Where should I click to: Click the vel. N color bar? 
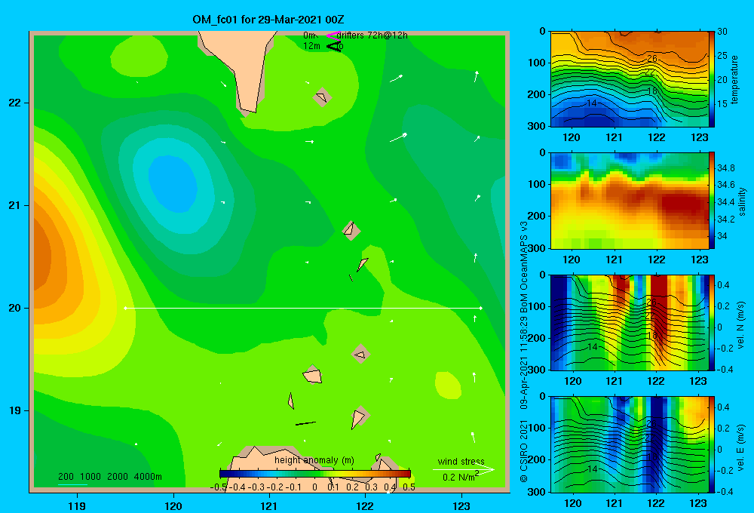712,322
